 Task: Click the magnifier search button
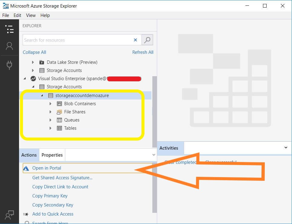click(x=147, y=40)
